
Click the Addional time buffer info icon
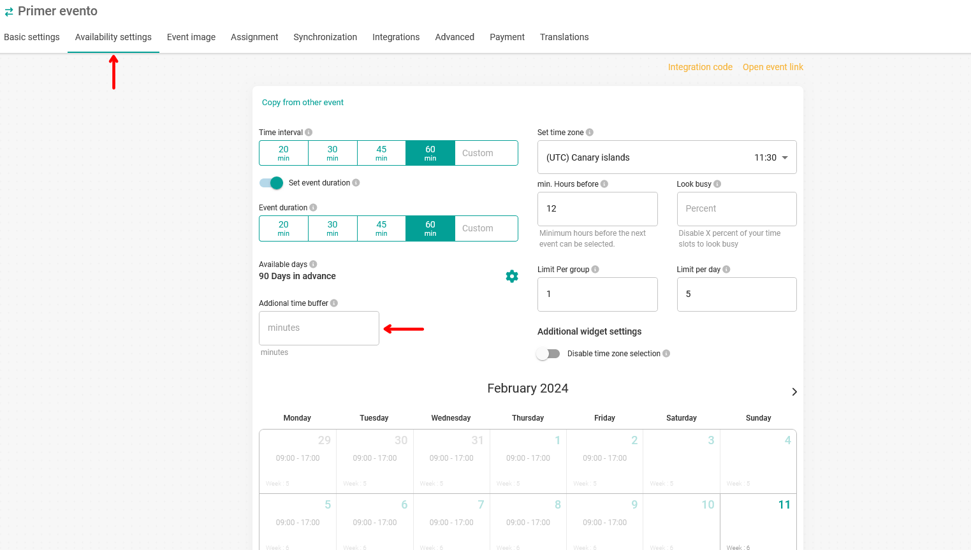[x=334, y=303]
